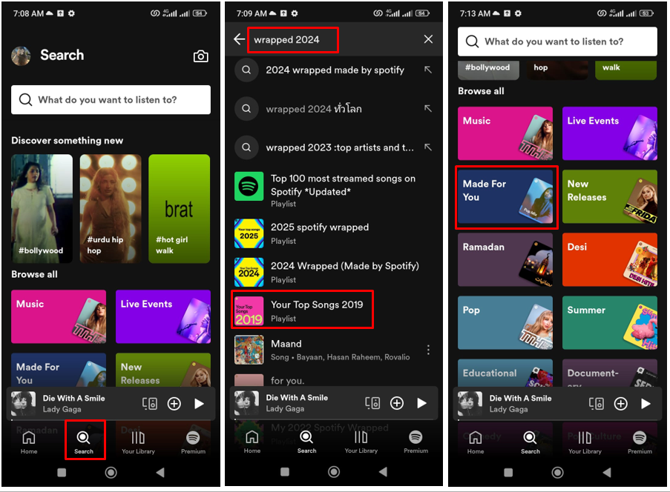Select the Made For You category
670x492 pixels.
505,197
